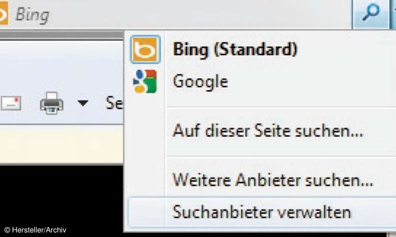Select the Bing (Standard) search provider
396x237 pixels.
[235, 49]
